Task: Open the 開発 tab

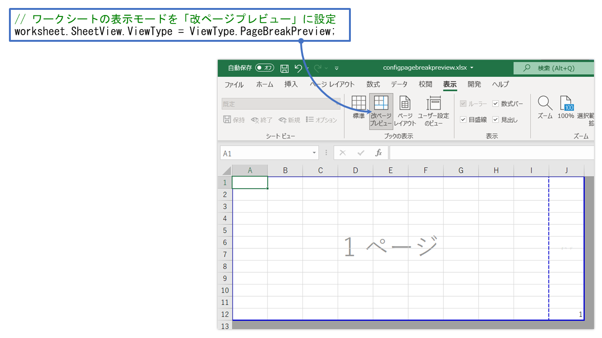Action: (475, 84)
